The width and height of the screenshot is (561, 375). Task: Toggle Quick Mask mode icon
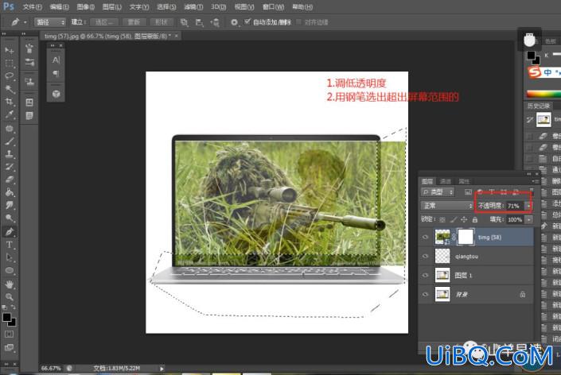click(x=10, y=334)
